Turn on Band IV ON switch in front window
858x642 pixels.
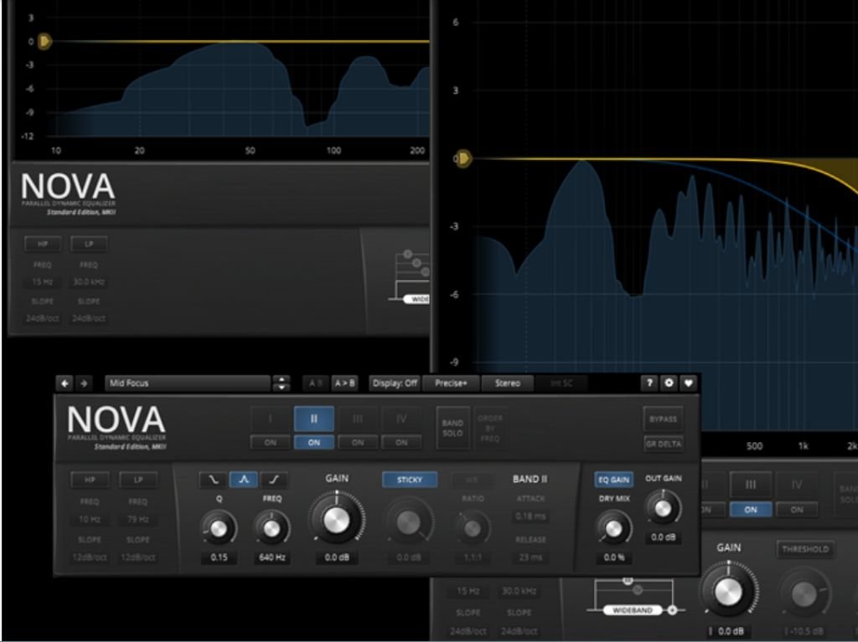pos(401,443)
